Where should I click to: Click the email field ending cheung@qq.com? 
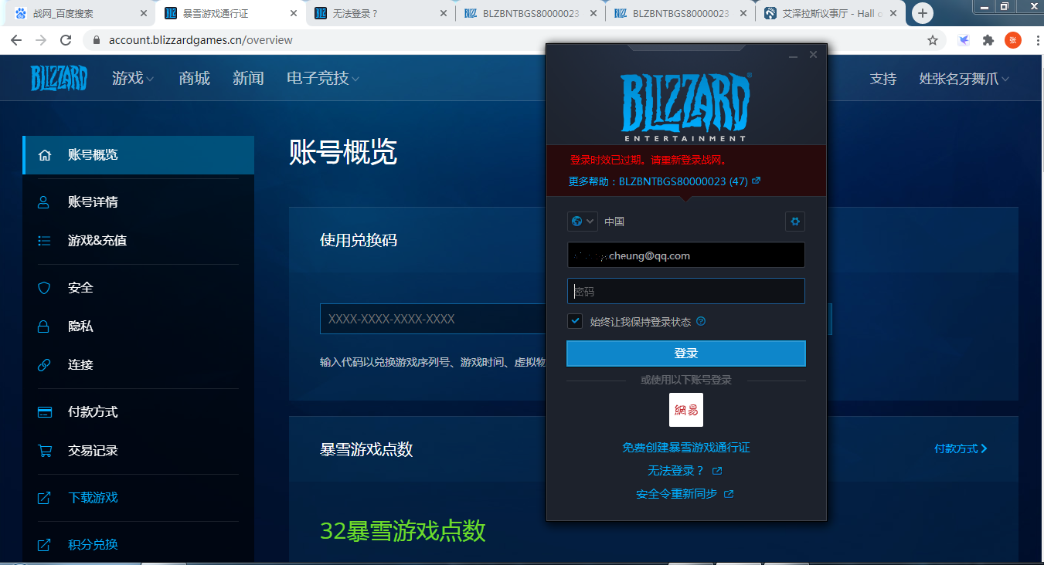[x=686, y=255]
